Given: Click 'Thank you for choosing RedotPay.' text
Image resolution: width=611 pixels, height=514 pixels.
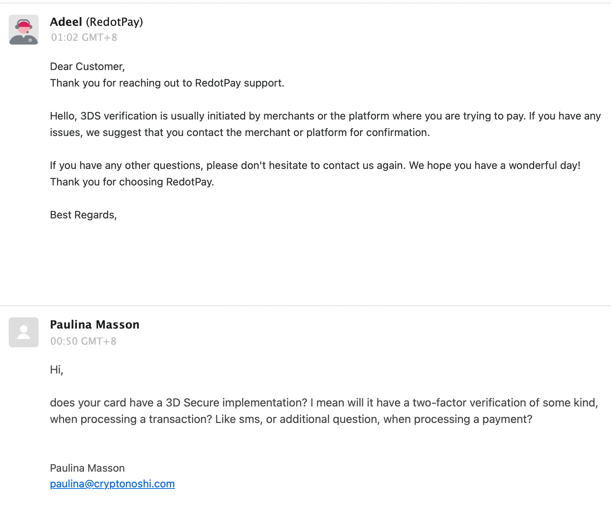Looking at the screenshot, I should (132, 182).
